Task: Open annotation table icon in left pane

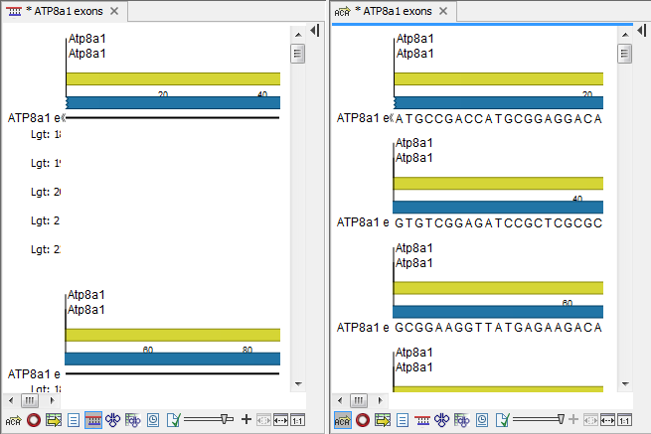Action: 54,420
